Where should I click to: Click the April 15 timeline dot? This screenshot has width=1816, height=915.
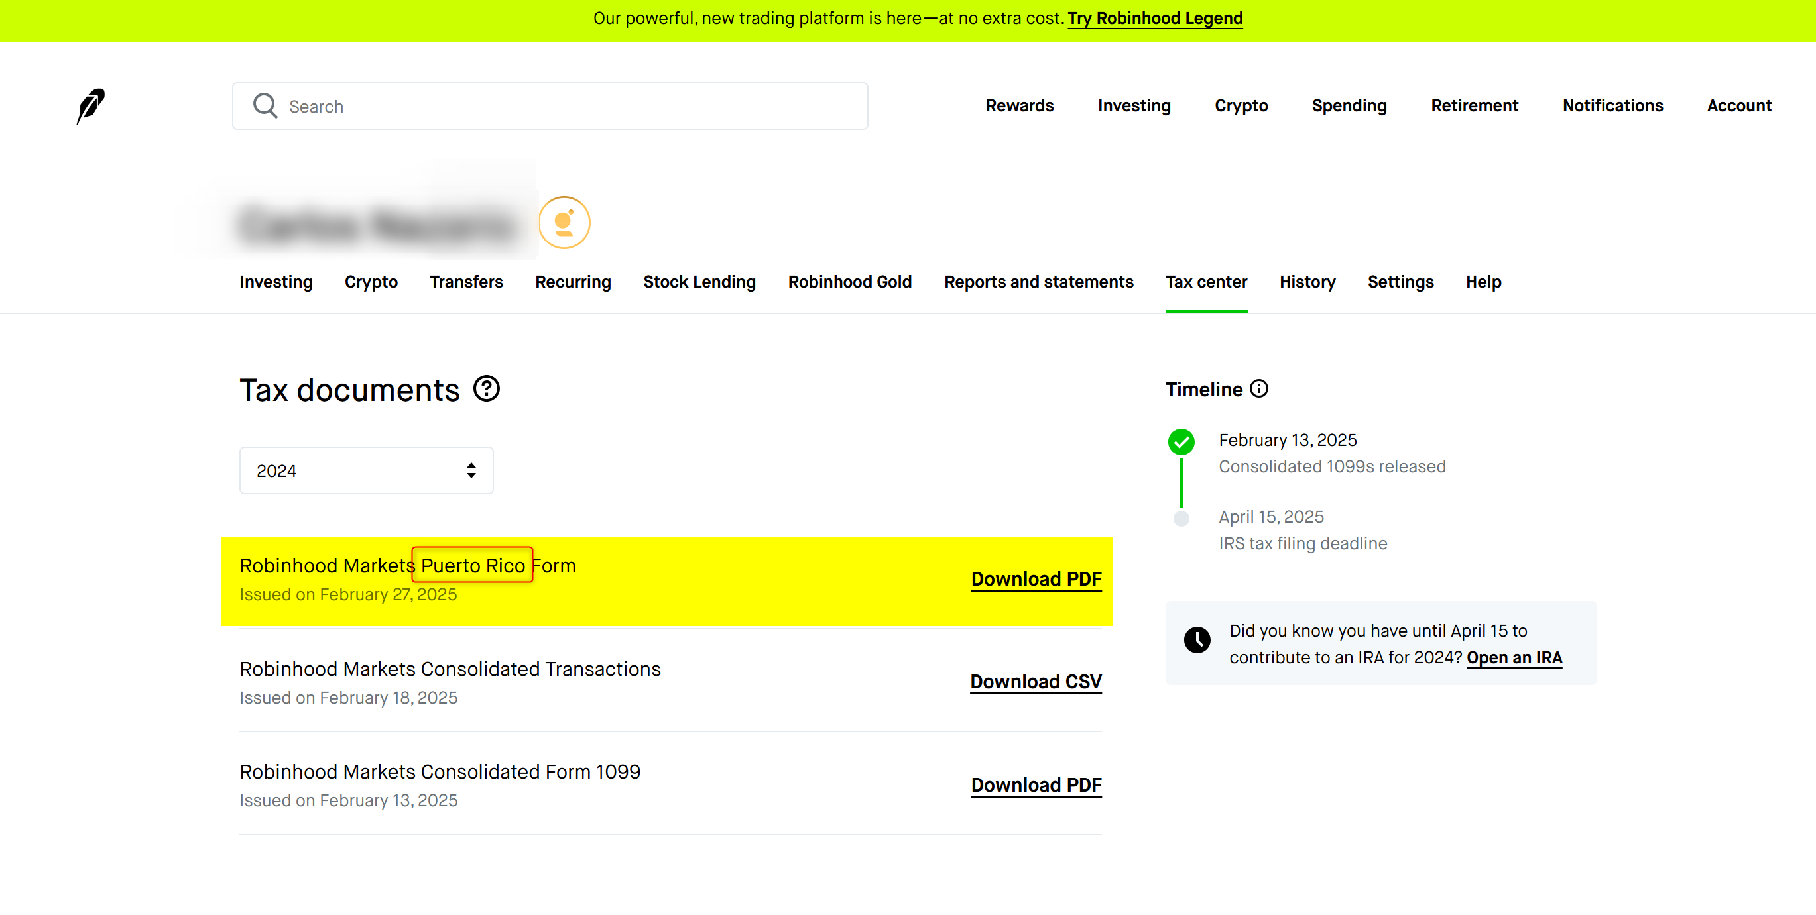[1181, 518]
